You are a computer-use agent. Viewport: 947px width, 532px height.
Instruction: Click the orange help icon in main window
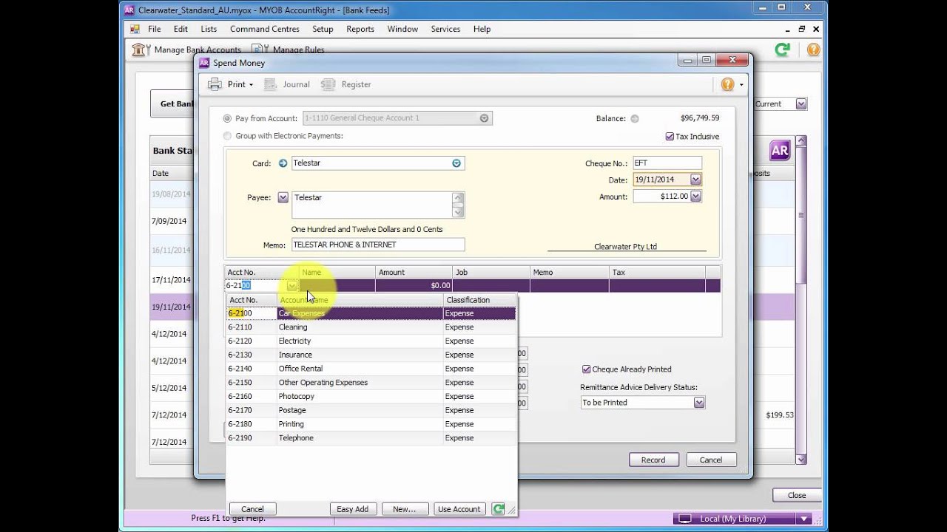click(x=813, y=50)
